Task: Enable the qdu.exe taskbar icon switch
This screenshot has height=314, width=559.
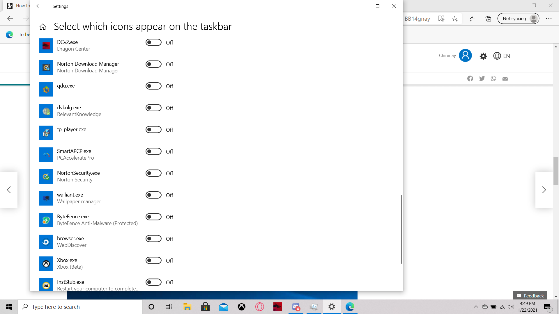Action: coord(153,86)
